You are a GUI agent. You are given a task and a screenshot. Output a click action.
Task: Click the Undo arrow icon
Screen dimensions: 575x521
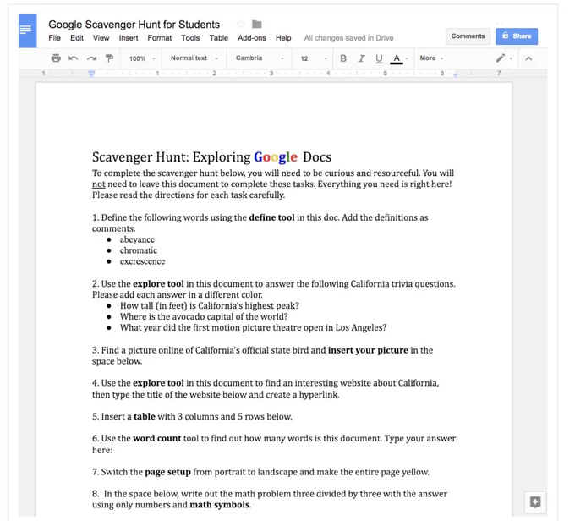(x=74, y=58)
